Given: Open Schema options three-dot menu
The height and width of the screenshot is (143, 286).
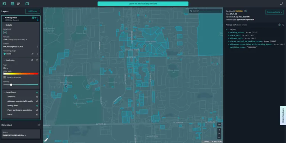Looking at the screenshot, I should coord(37,46).
